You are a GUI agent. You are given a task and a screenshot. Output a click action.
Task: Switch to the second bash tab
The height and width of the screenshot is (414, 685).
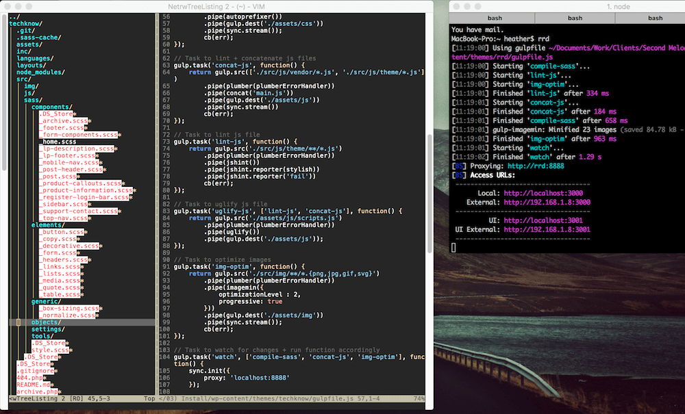(x=575, y=18)
